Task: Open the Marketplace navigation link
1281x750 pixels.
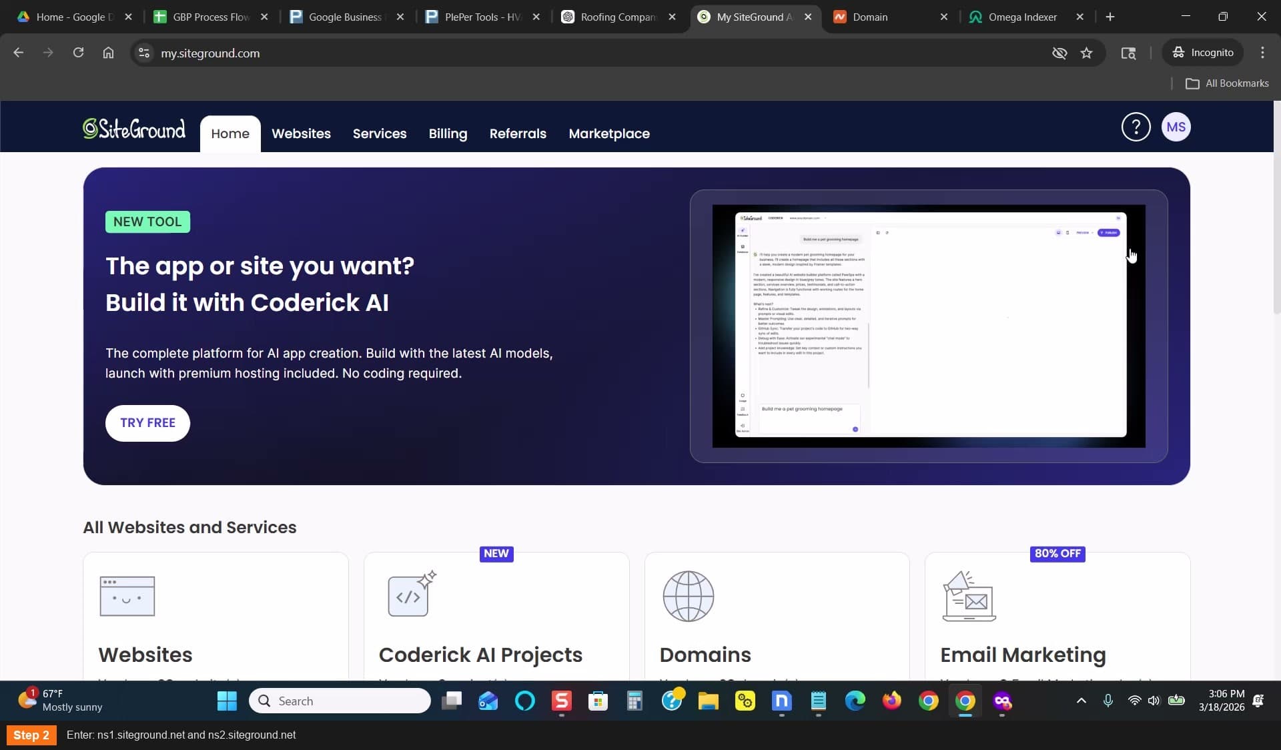Action: tap(608, 133)
